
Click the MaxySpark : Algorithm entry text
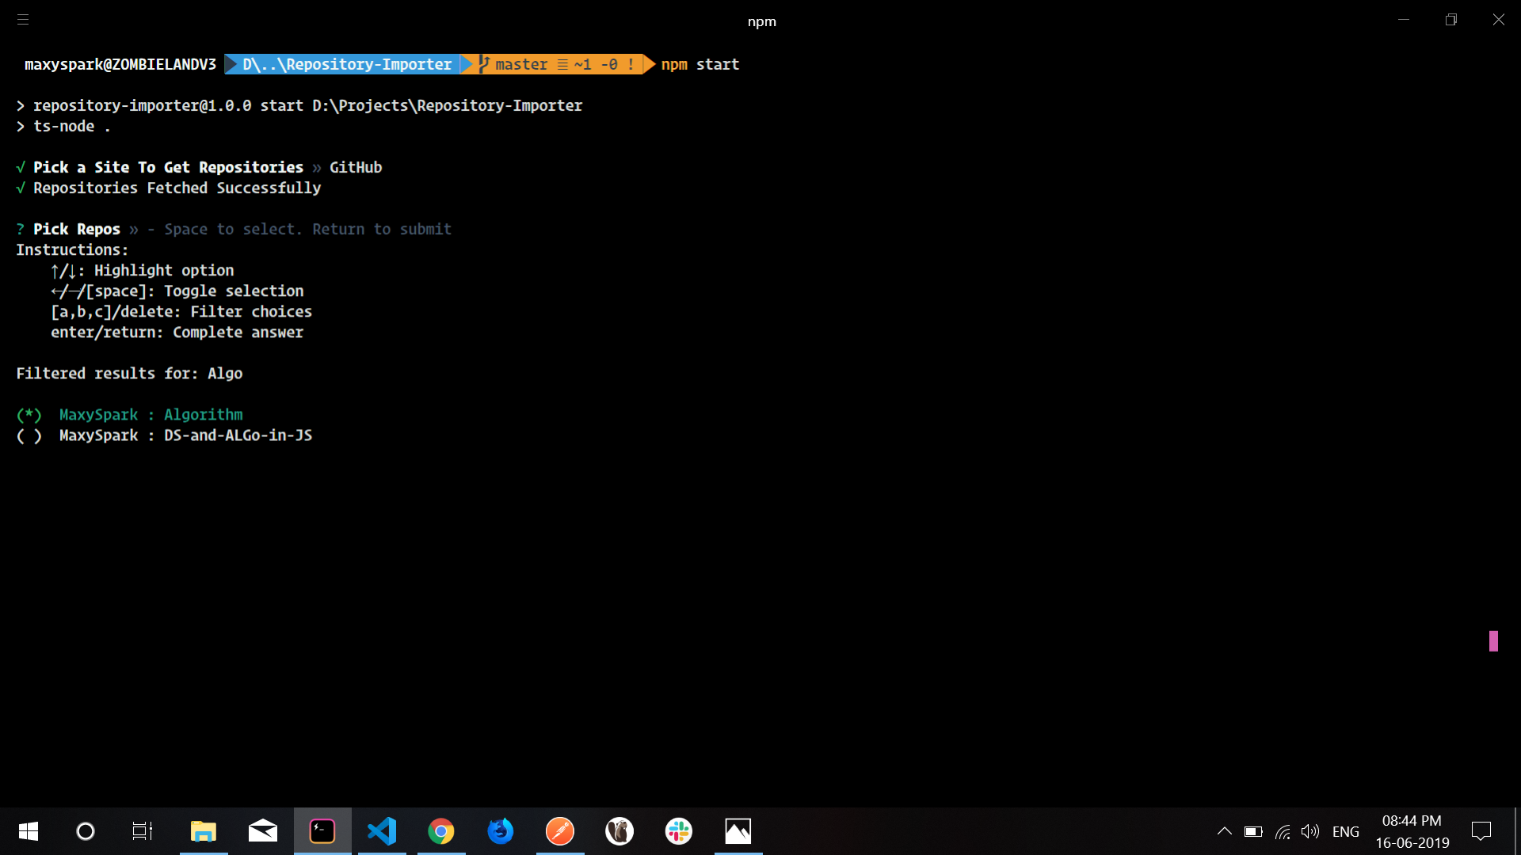pyautogui.click(x=151, y=415)
